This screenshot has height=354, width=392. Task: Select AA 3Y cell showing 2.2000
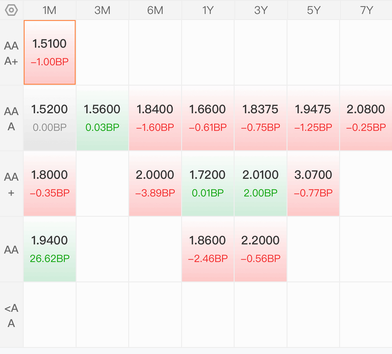[x=260, y=249]
